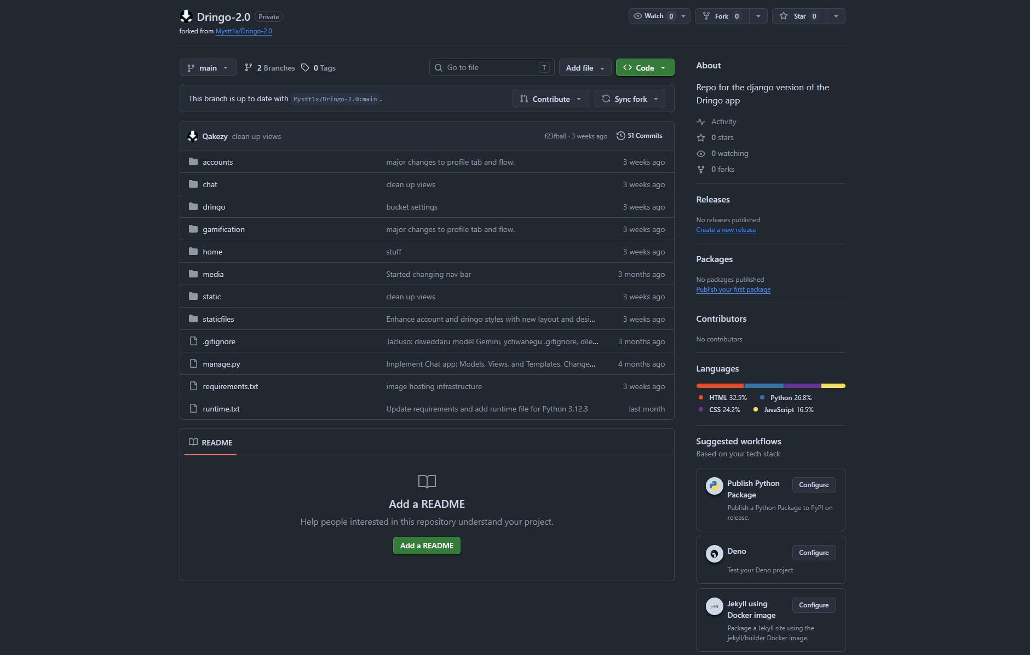Click the Dringo-2.0 repository avatar icon

[x=186, y=16]
